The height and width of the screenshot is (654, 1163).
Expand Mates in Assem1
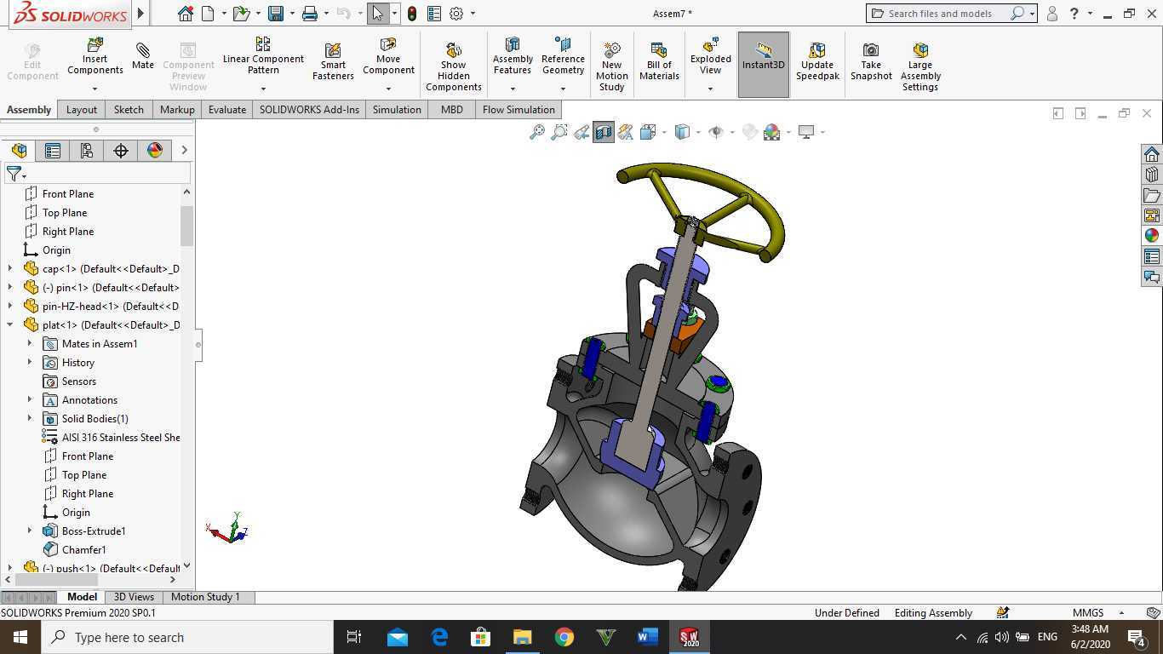(x=30, y=344)
